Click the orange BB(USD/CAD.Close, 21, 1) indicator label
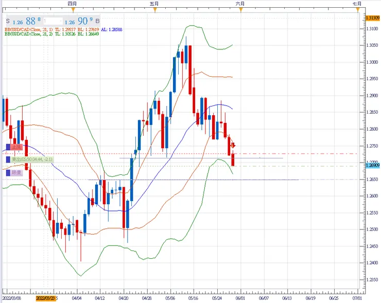 click(29, 30)
